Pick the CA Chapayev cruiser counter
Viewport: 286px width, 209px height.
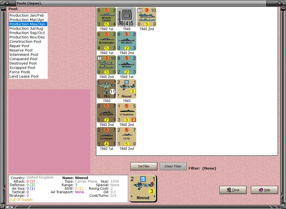pyautogui.click(x=107, y=137)
